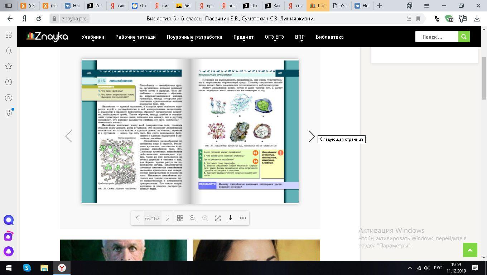Zoom in on the book page
Screen dimensions: 487x275
pyautogui.click(x=193, y=218)
